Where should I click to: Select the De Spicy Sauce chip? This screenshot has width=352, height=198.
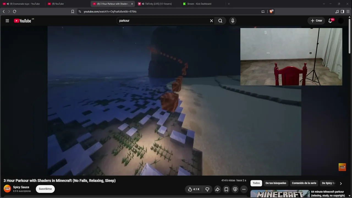click(x=328, y=183)
